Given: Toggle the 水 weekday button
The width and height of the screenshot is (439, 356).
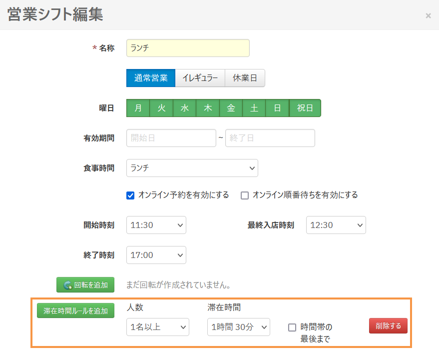Looking at the screenshot, I should point(184,108).
